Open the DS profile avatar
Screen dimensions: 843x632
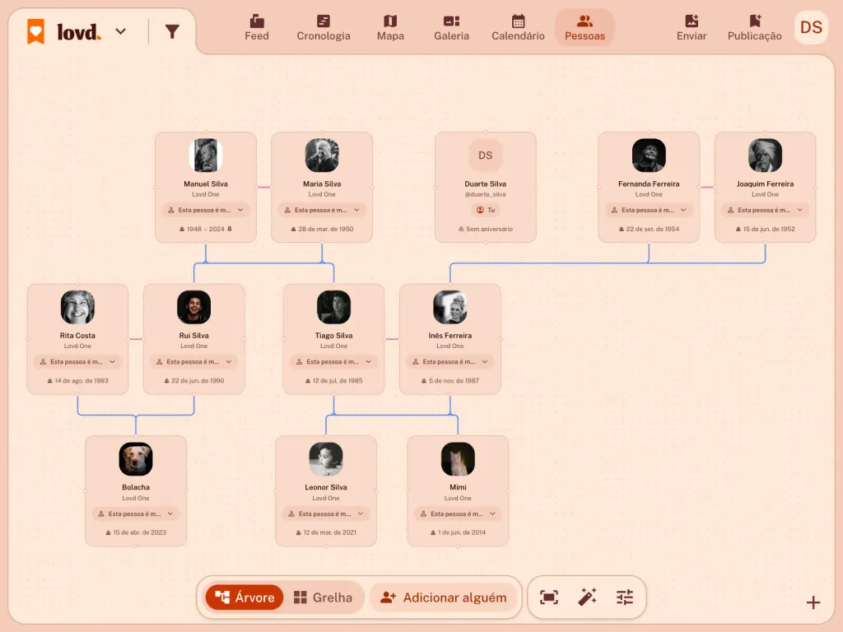click(811, 27)
